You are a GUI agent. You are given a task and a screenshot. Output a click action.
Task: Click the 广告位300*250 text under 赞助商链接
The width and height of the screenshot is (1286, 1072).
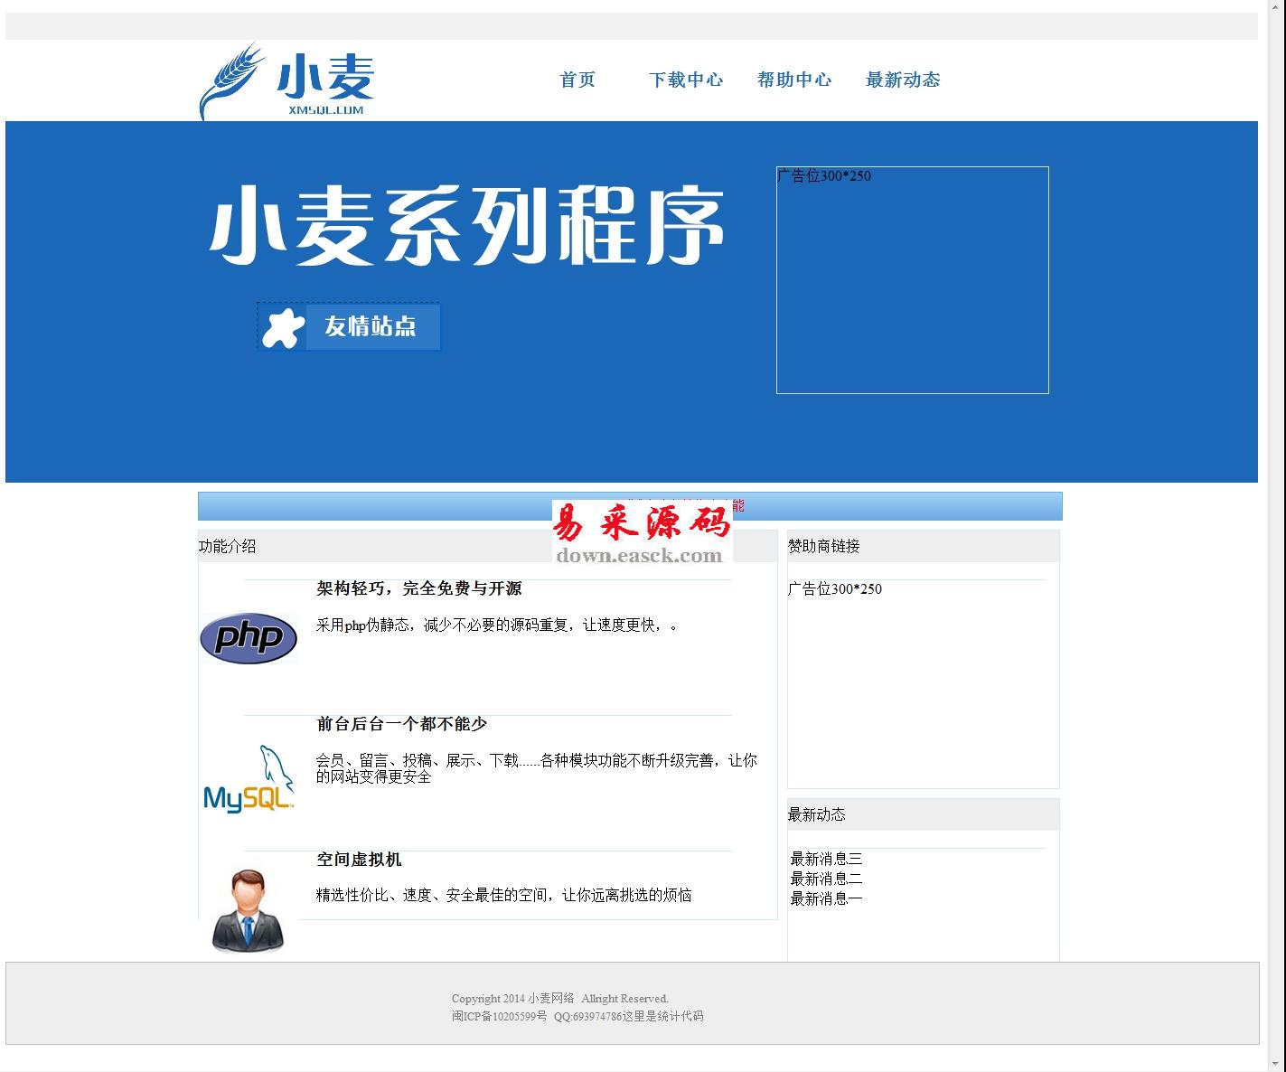[x=834, y=588]
